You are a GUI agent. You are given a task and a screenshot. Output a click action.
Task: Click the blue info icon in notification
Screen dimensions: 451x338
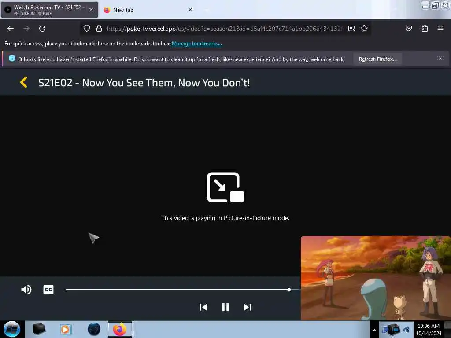coord(12,59)
